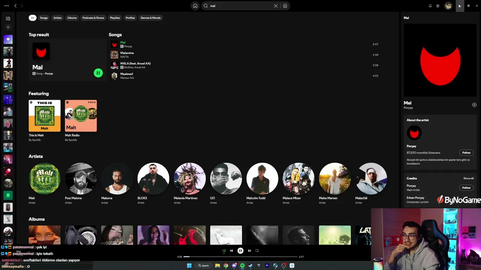
Task: Select the Albums filter chip
Action: pos(72,18)
